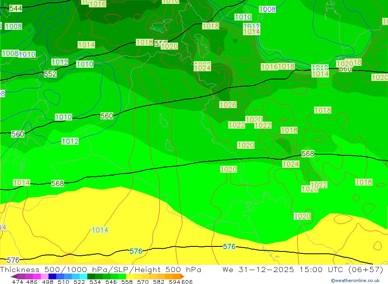Click the 534 legend value
Viewport: 388px width, 284px height.
[x=95, y=282]
